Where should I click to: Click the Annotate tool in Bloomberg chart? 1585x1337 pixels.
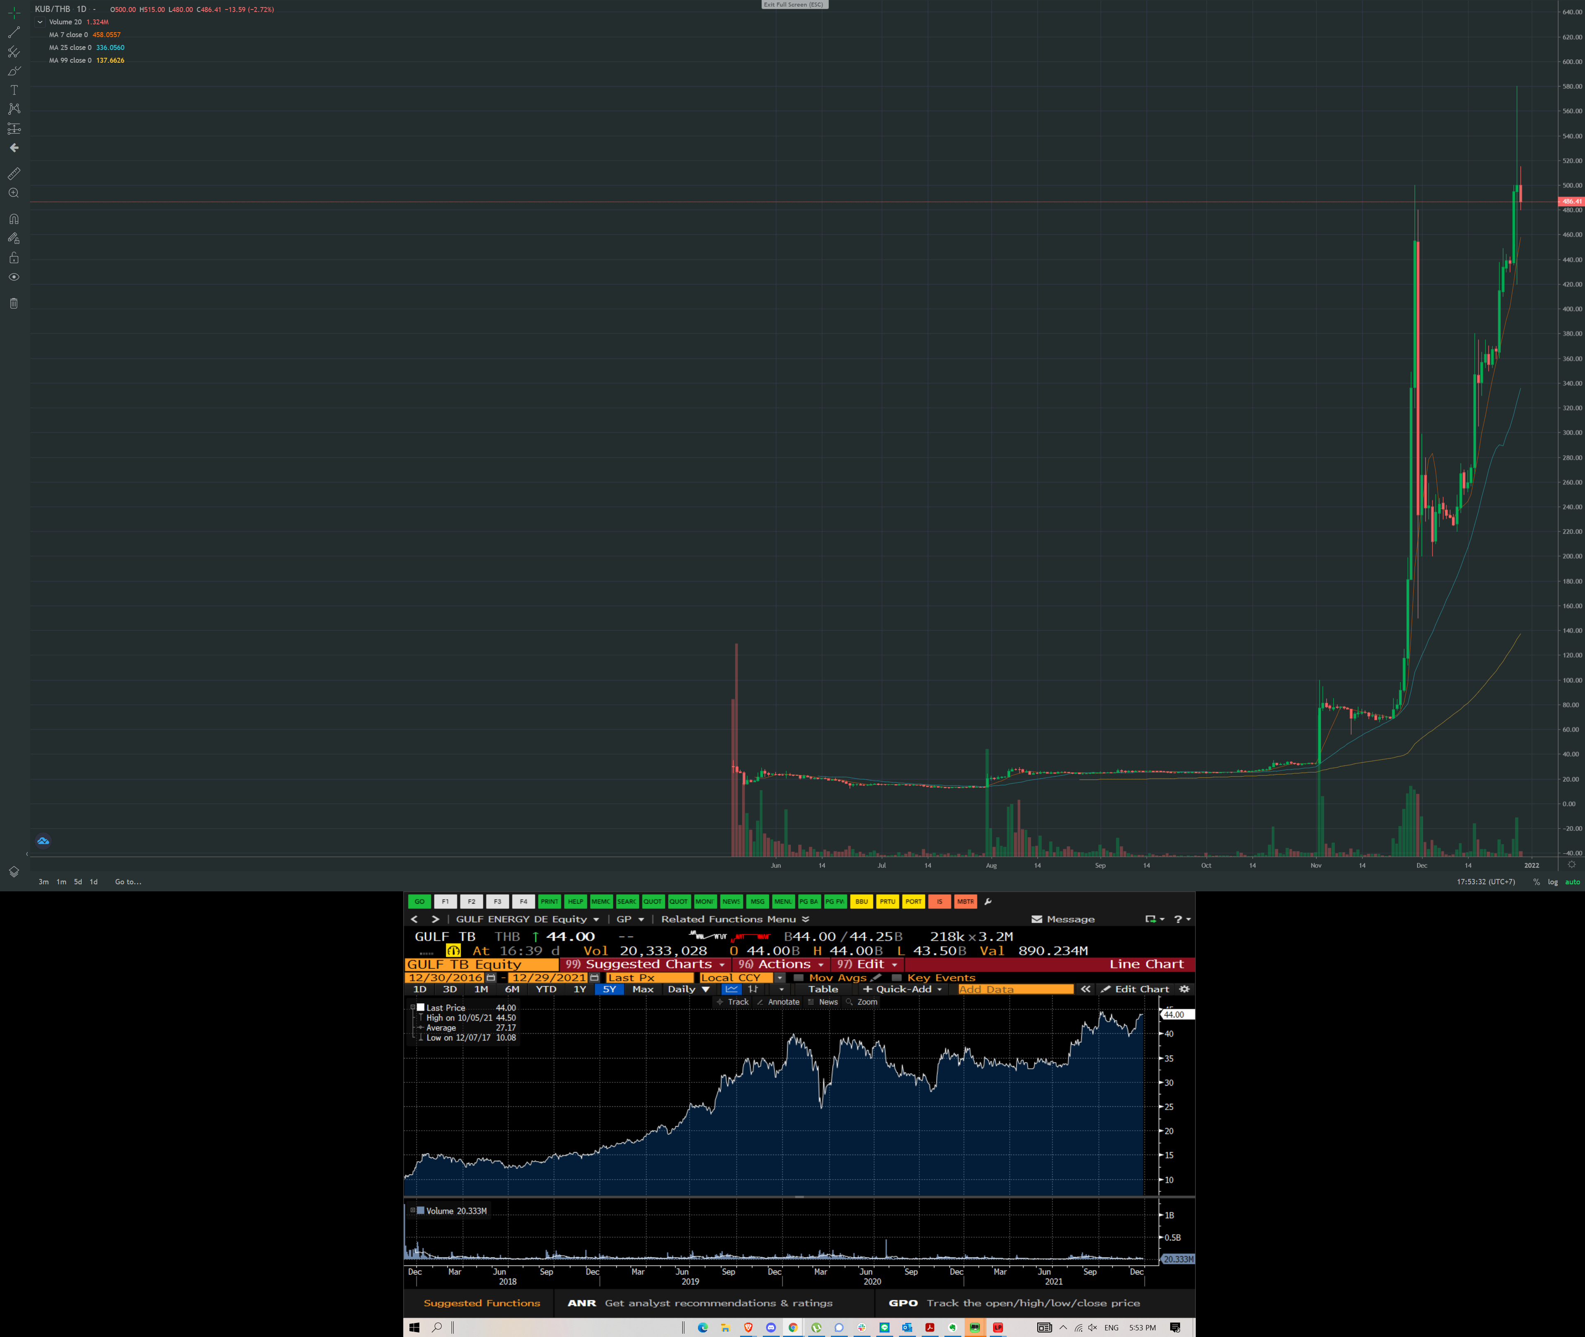pyautogui.click(x=778, y=1002)
